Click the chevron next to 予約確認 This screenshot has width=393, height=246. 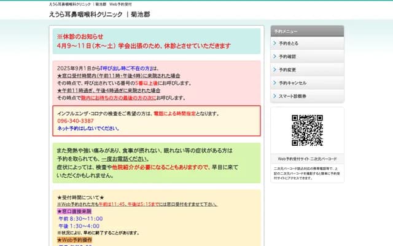click(x=274, y=57)
